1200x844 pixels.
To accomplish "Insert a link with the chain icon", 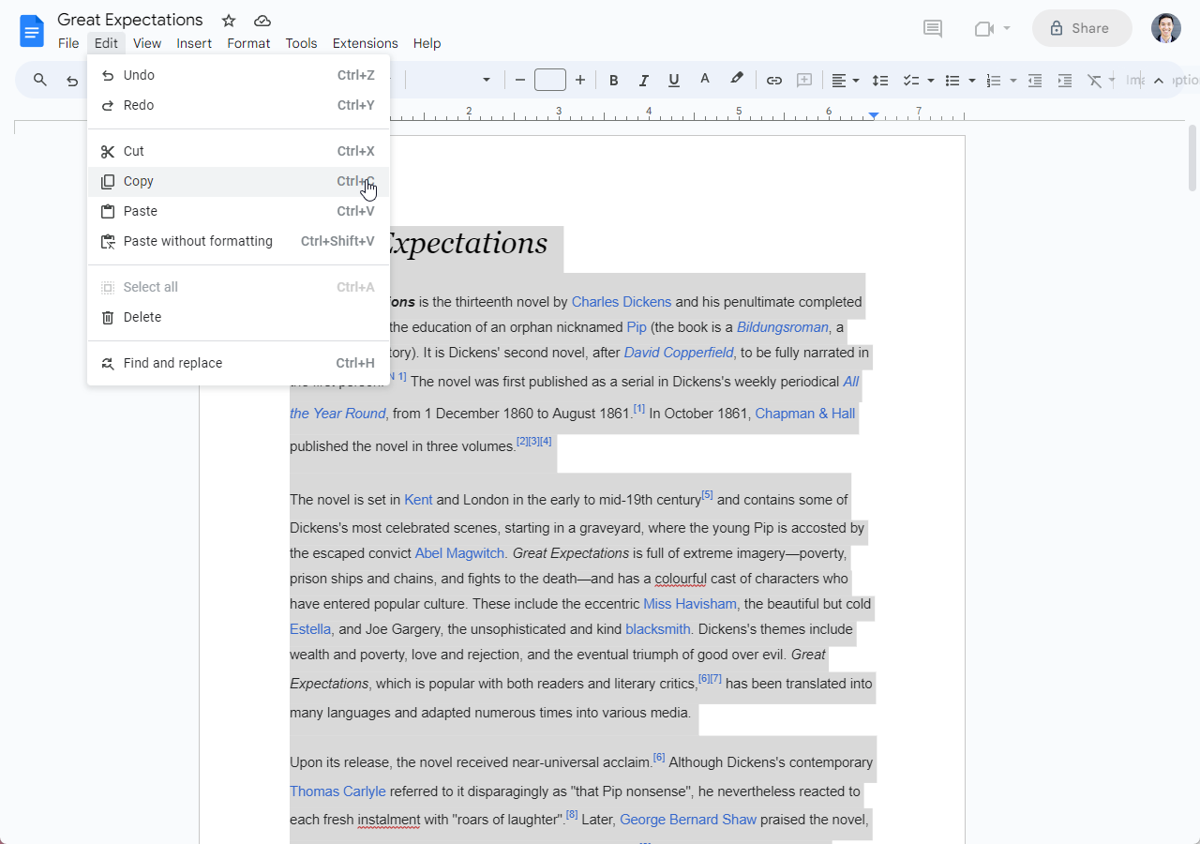I will (x=774, y=81).
